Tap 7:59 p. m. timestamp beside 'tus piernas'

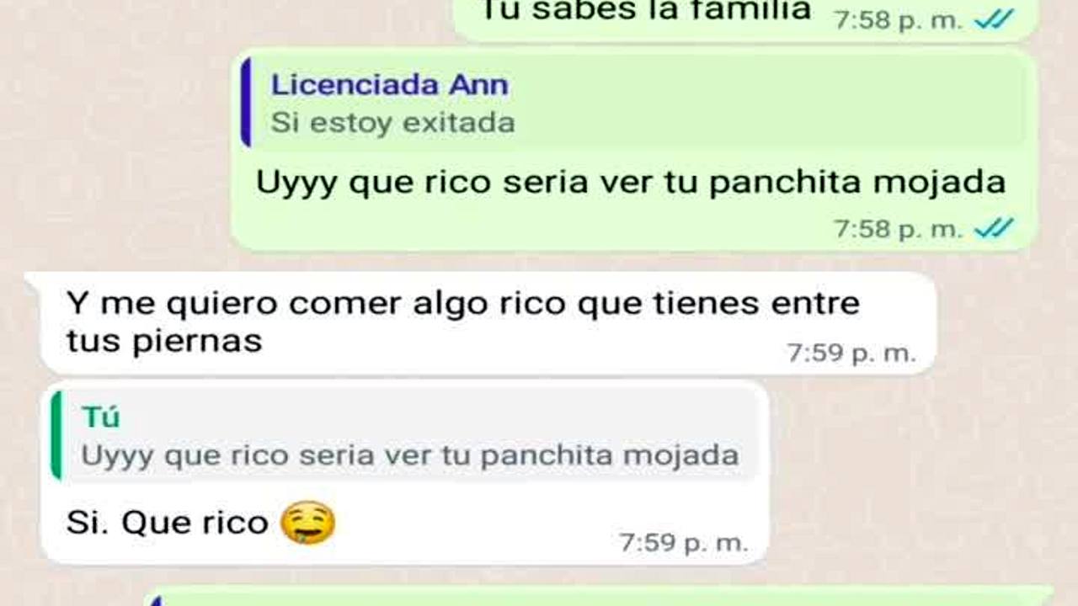[851, 353]
